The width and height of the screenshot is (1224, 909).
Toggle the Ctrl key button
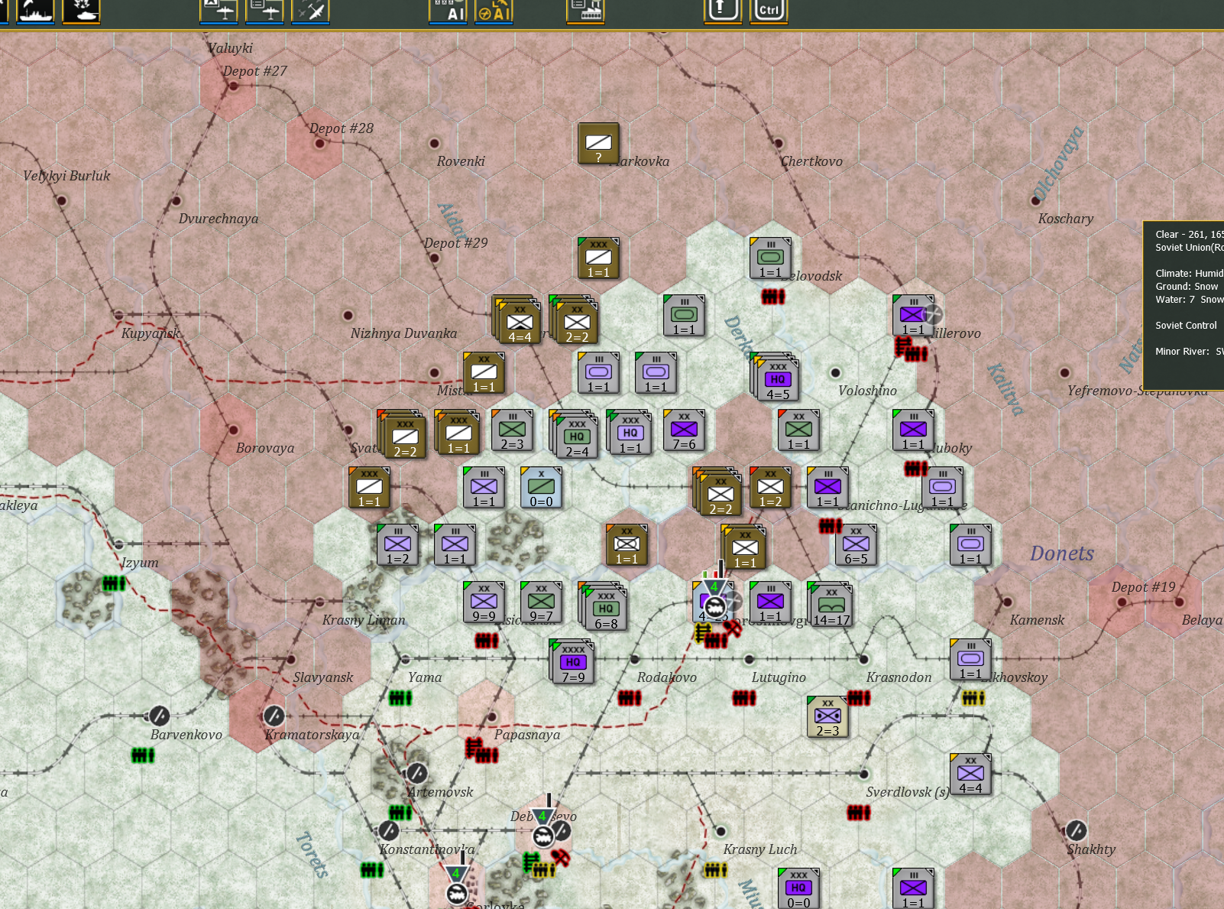click(769, 10)
